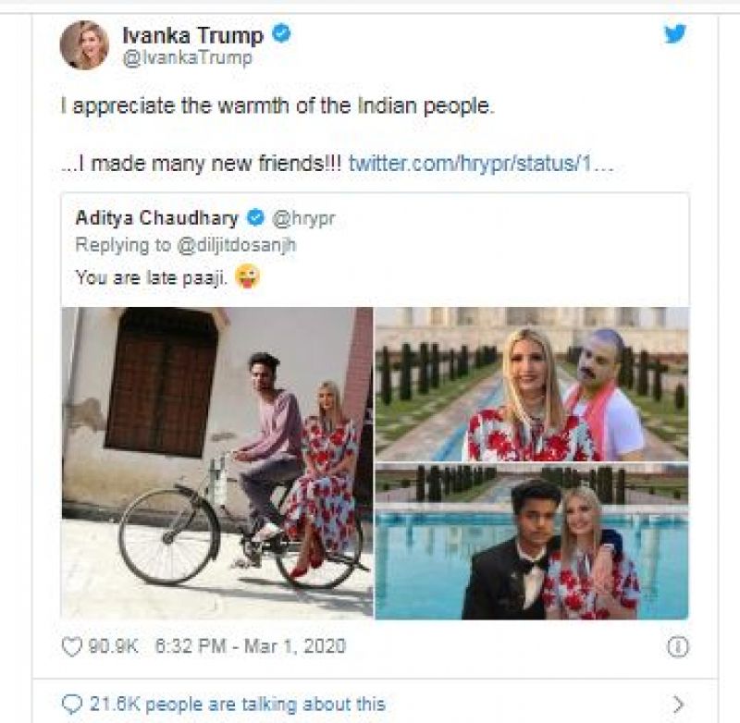Open the tweet info icon
The width and height of the screenshot is (740, 723).
pyautogui.click(x=678, y=645)
